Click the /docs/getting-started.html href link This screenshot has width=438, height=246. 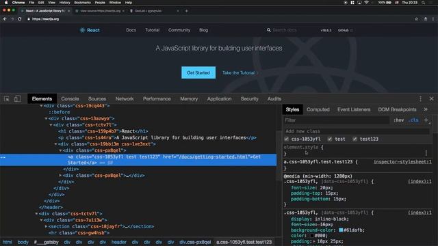click(214, 156)
